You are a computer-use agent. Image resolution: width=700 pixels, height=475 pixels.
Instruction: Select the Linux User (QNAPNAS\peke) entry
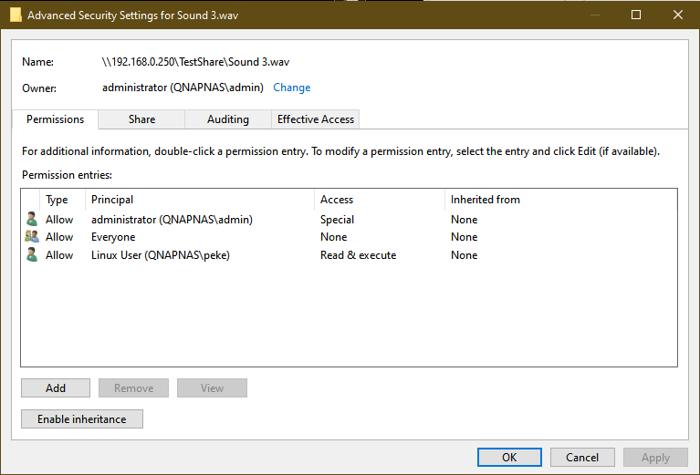pyautogui.click(x=161, y=255)
